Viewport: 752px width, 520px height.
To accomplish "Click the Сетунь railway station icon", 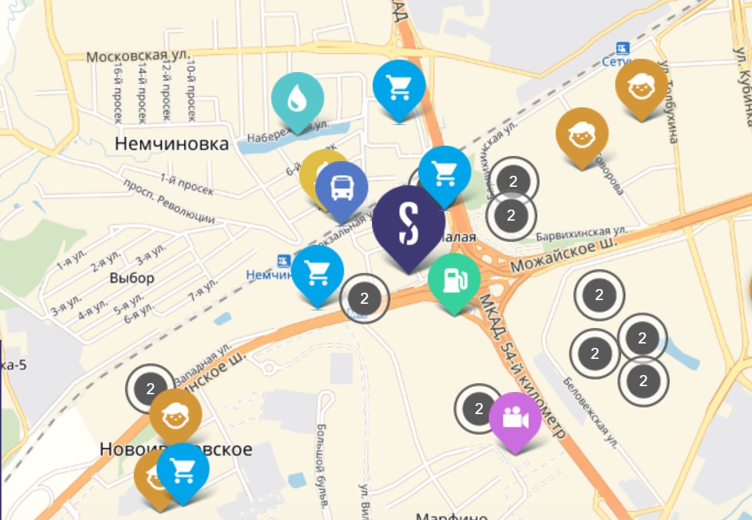I will [623, 49].
